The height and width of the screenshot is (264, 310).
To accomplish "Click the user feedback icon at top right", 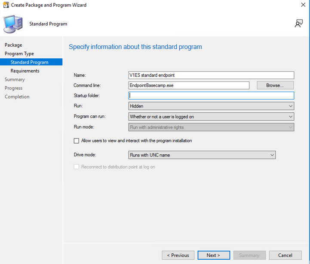I will (x=298, y=24).
